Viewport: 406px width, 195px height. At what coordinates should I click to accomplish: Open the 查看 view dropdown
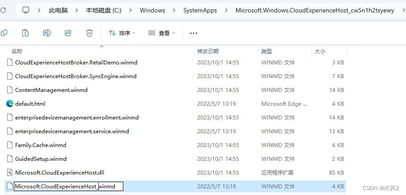[x=162, y=33]
